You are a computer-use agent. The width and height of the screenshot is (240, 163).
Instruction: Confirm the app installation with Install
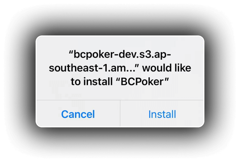(162, 114)
